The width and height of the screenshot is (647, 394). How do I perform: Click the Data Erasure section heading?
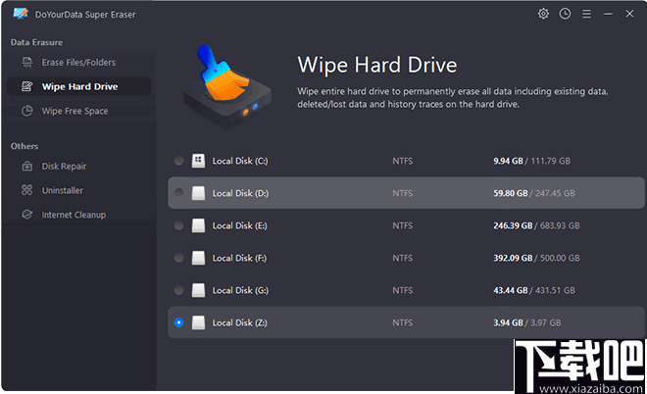pyautogui.click(x=36, y=42)
